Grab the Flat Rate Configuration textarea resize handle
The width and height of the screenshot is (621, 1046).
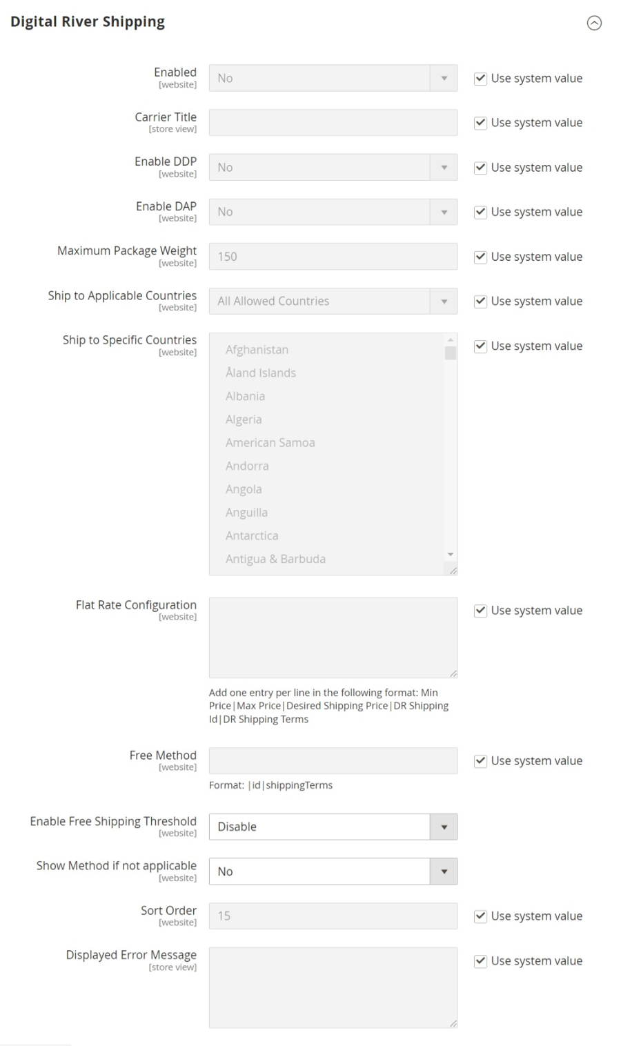click(x=453, y=673)
